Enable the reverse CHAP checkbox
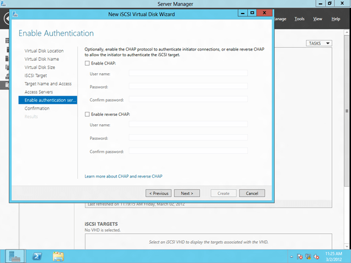 pyautogui.click(x=87, y=114)
